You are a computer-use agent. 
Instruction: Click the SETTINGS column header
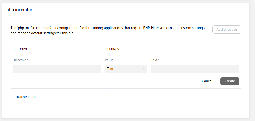112,49
